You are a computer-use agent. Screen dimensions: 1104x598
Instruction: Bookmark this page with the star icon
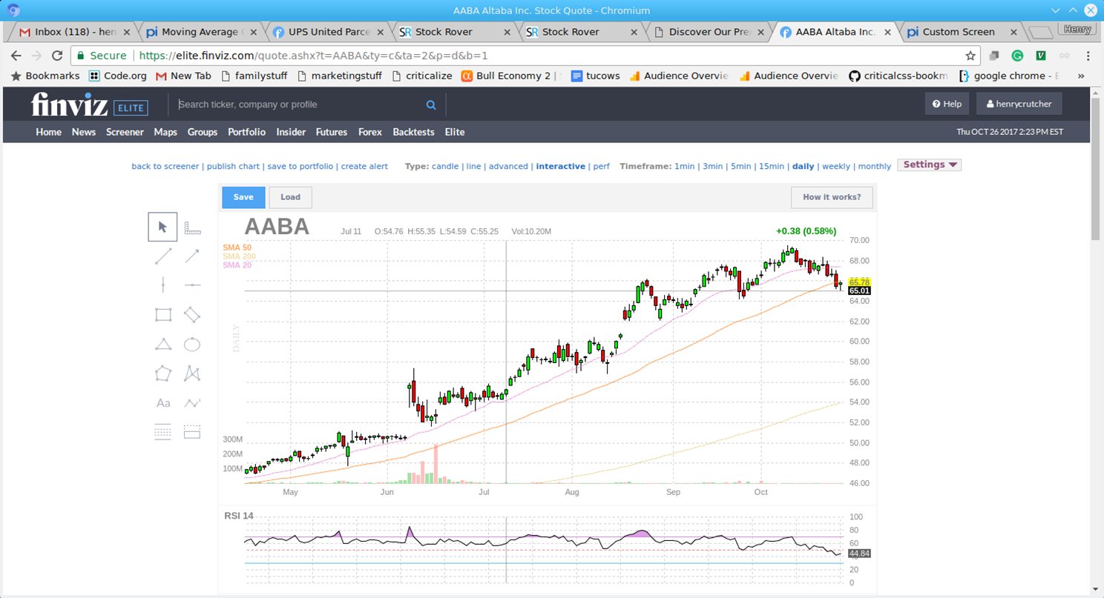pyautogui.click(x=970, y=56)
